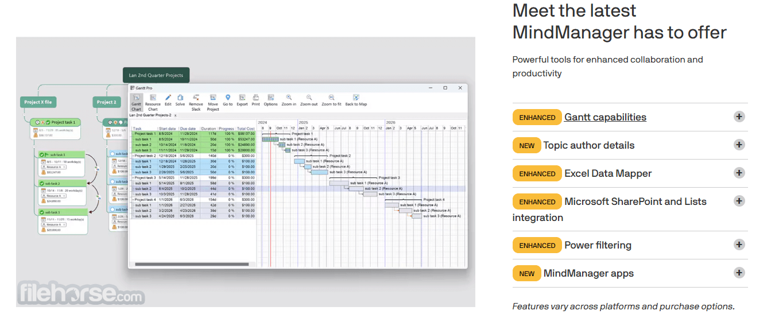Collapse Project task 3 row in Gantt table
Image resolution: width=775 pixels, height=322 pixels.
(133, 178)
